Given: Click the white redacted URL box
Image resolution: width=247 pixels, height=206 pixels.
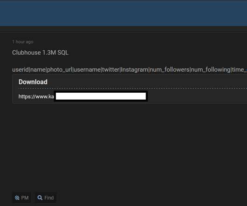Looking at the screenshot, I should 101,96.
